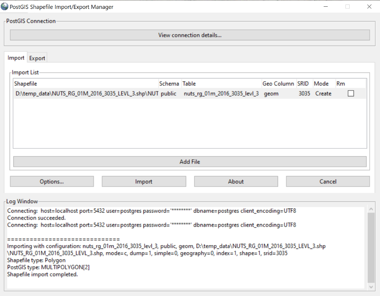Start import with the Import button

[144, 181]
